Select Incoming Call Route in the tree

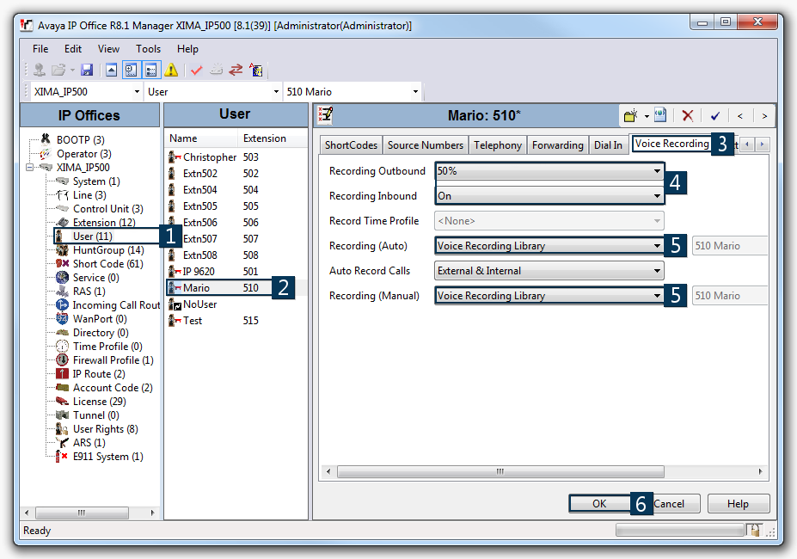(116, 304)
